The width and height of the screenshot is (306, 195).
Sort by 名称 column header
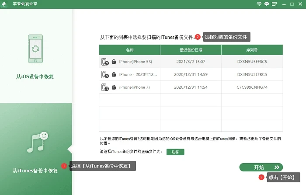129,50
